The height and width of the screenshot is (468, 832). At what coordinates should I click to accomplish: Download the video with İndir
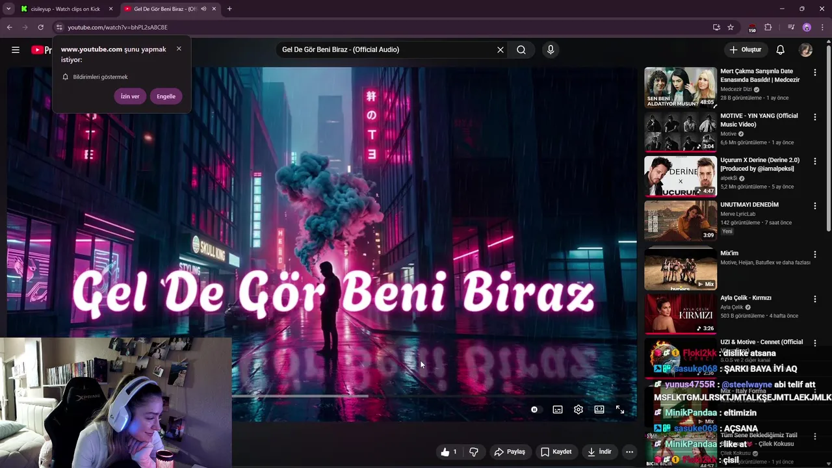pyautogui.click(x=599, y=452)
